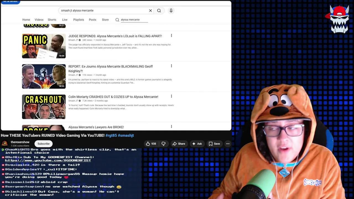The image size is (354, 199).
Task: Click the #smashjt hashtag
Action: (126, 135)
